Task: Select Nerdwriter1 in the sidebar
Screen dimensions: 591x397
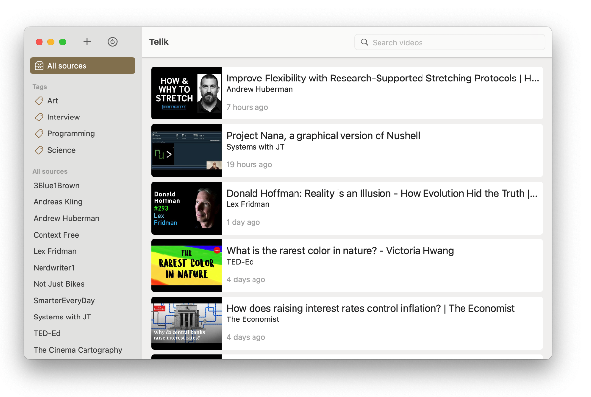Action: 54,268
